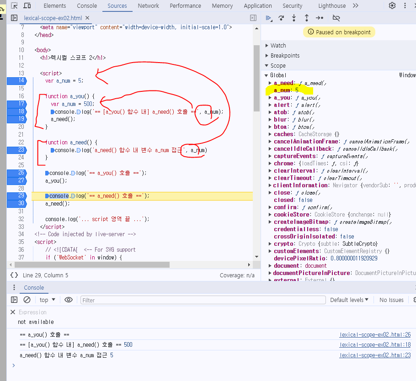Toggle breakpoint on line 18
This screenshot has width=416, height=381.
pyautogui.click(x=17, y=111)
